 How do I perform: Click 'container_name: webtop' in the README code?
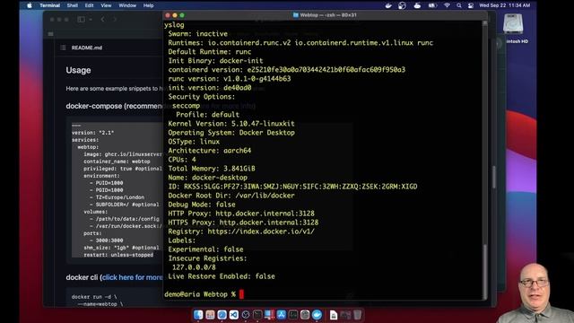click(117, 161)
